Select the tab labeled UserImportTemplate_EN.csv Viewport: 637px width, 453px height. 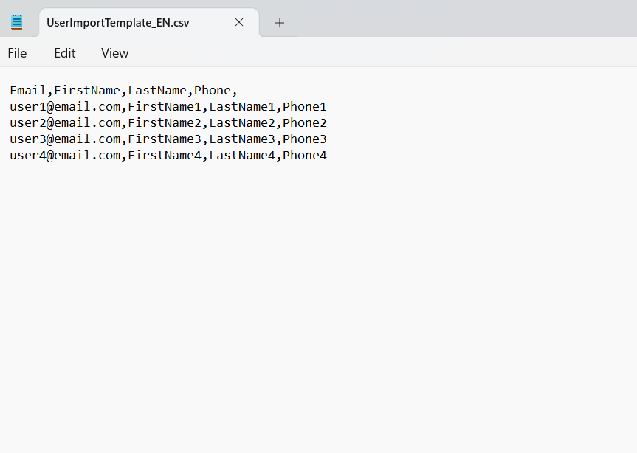(118, 23)
